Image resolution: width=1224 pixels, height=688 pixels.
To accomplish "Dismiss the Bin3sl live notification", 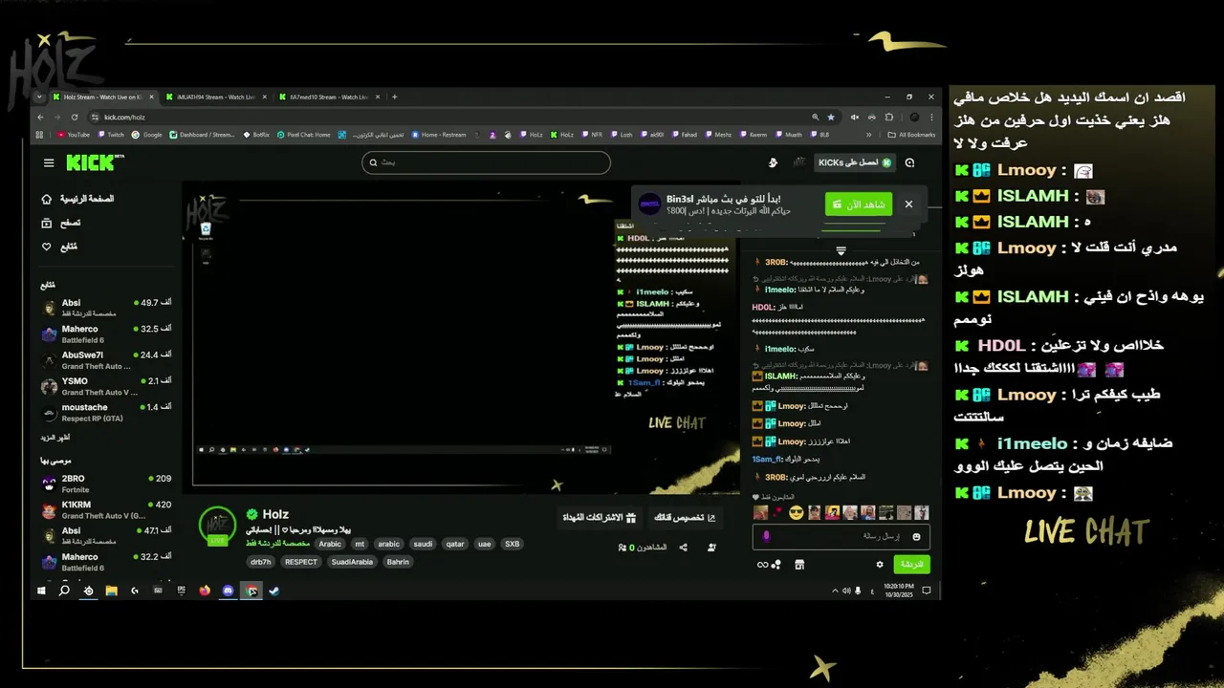I will pyautogui.click(x=908, y=204).
